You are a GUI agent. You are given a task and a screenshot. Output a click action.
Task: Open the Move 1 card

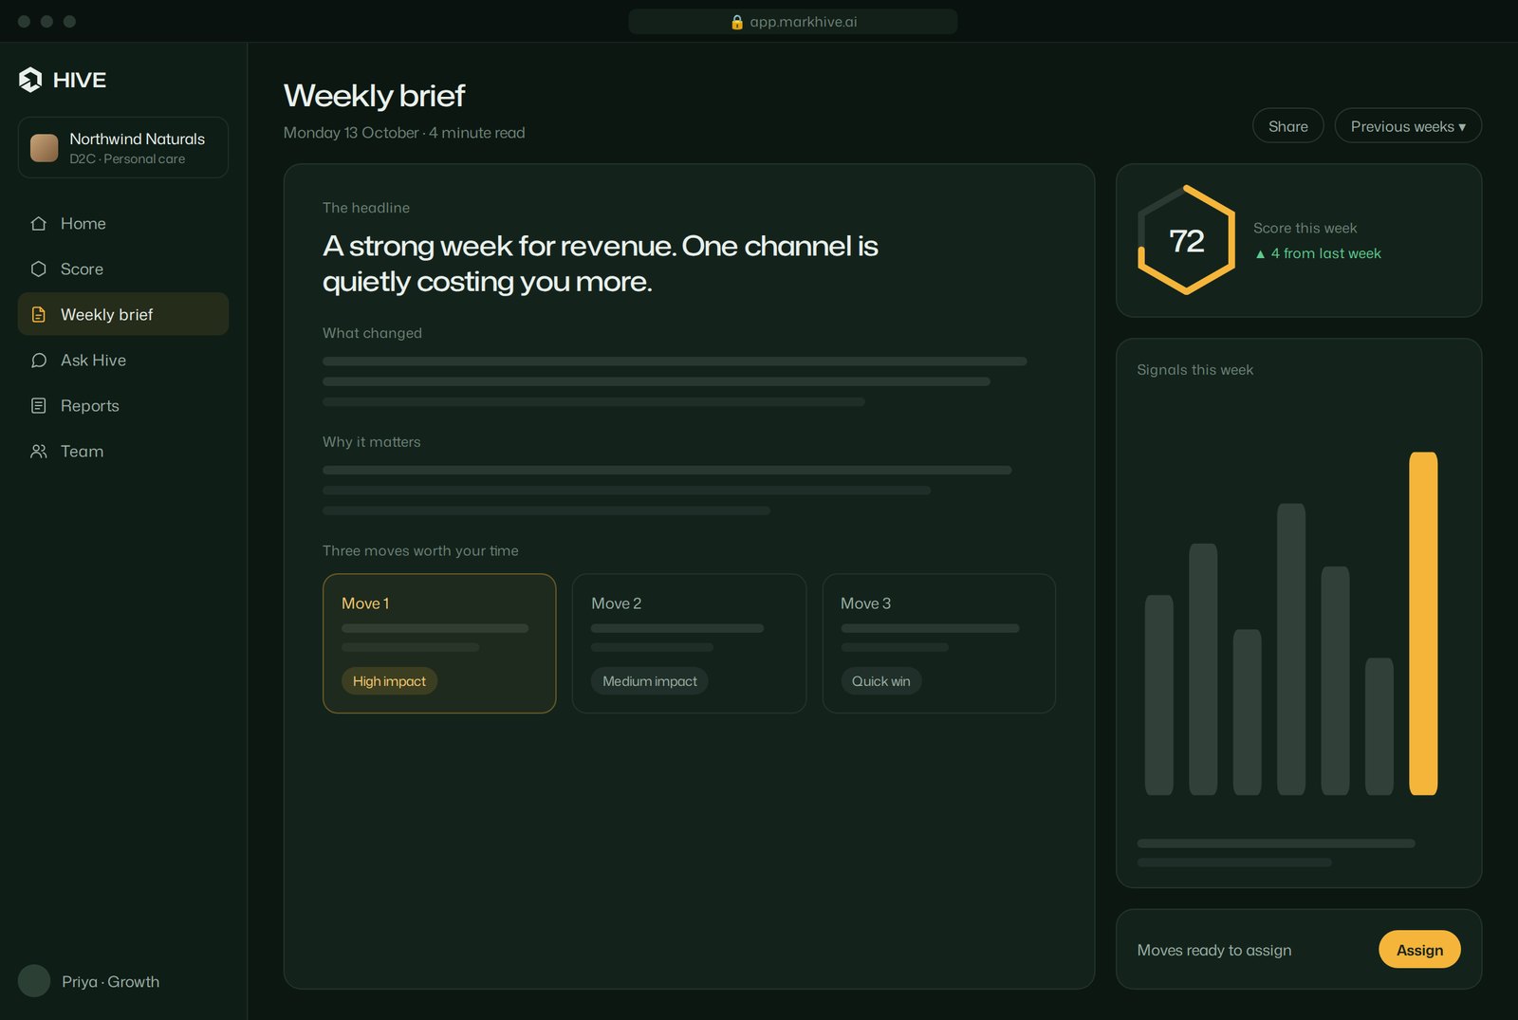[x=439, y=643]
